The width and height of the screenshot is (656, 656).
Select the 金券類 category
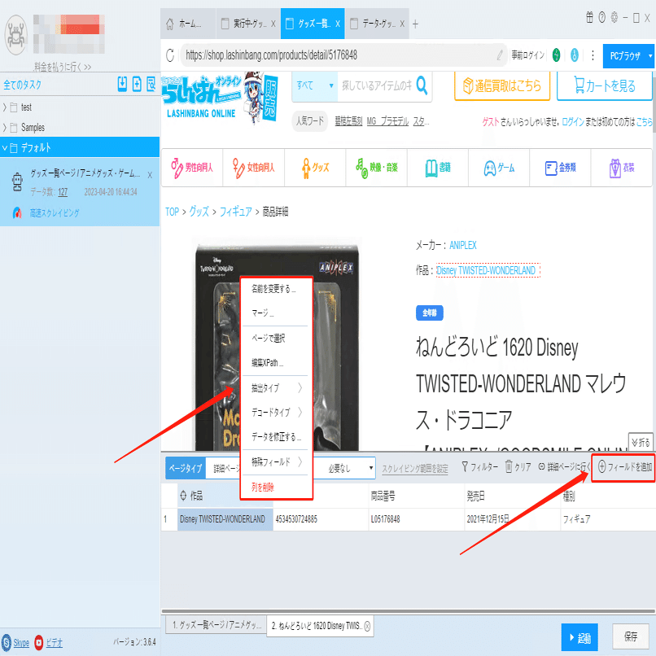point(560,168)
